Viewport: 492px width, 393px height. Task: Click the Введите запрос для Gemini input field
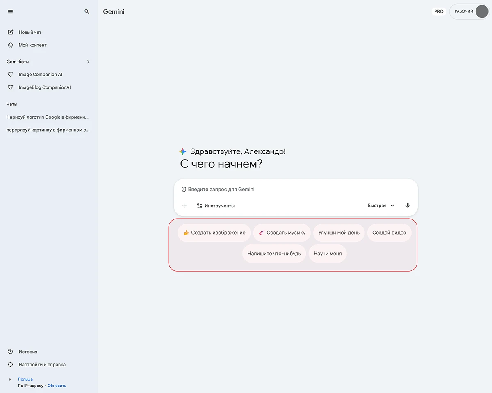pyautogui.click(x=295, y=190)
